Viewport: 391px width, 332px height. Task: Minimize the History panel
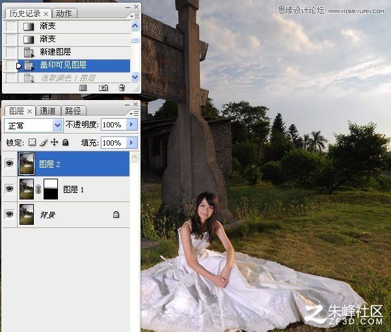(128, 8)
